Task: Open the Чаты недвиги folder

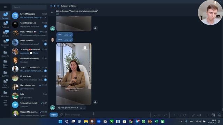Action: (5, 83)
